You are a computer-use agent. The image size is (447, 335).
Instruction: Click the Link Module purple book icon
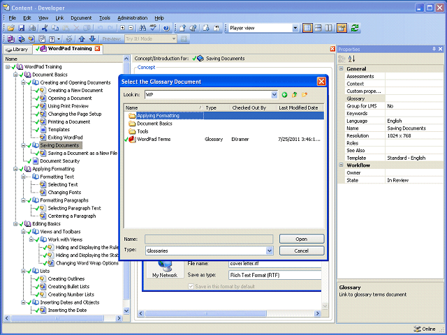coord(11,39)
